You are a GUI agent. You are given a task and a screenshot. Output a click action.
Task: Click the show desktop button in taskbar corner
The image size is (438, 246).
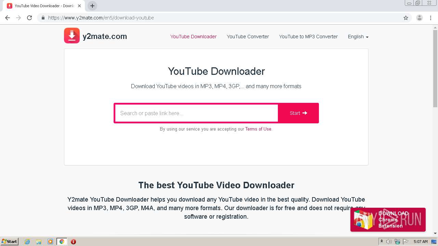pos(434,242)
